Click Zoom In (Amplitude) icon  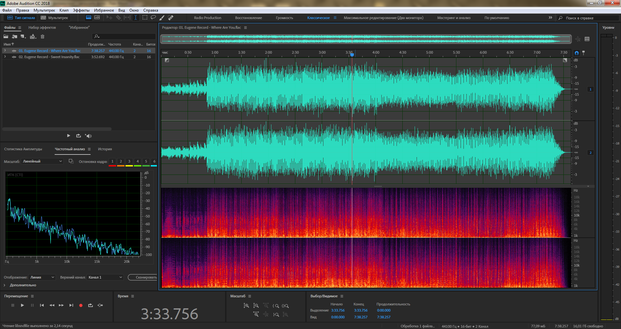[x=246, y=305]
